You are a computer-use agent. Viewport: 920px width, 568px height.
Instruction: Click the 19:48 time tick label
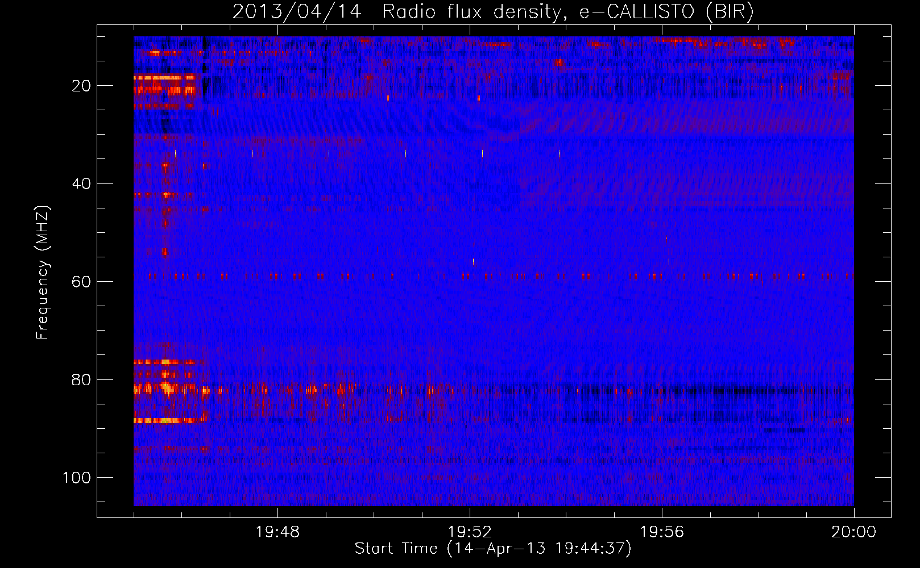pyautogui.click(x=277, y=532)
